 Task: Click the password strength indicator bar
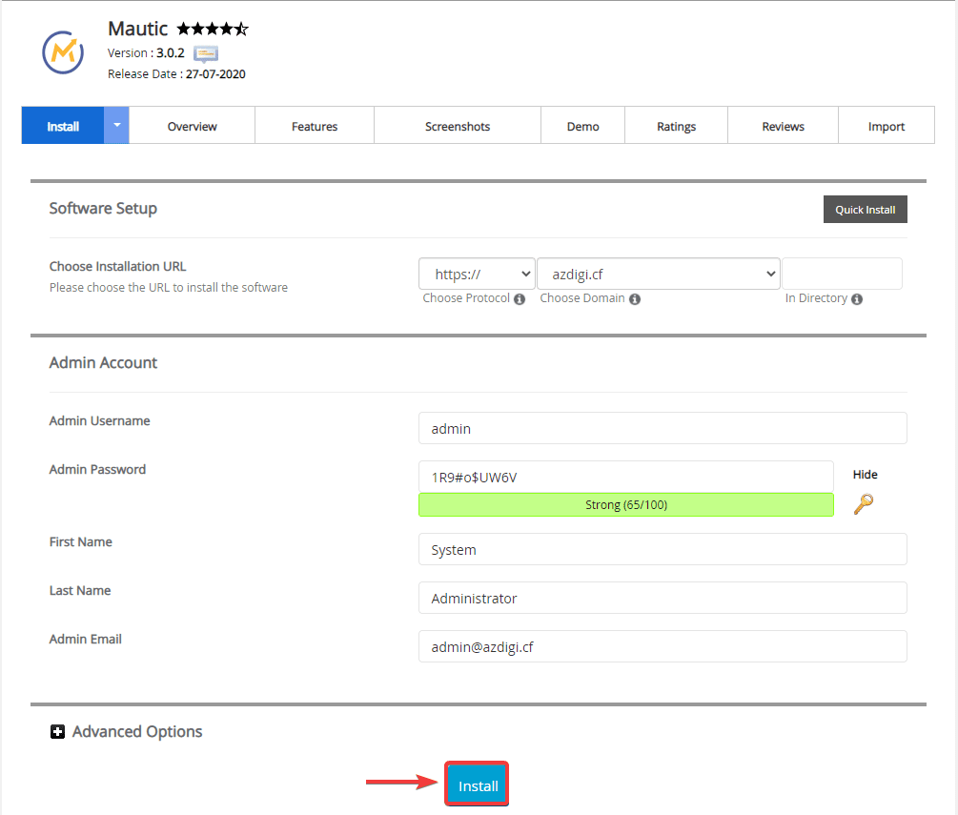[x=625, y=505]
